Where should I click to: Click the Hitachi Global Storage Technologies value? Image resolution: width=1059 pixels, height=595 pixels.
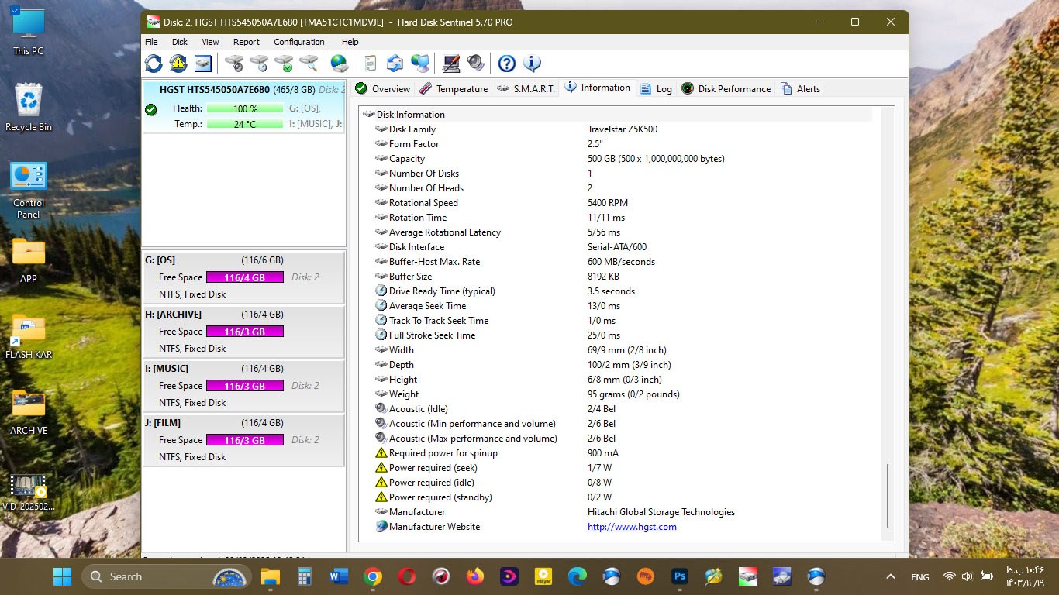(661, 512)
